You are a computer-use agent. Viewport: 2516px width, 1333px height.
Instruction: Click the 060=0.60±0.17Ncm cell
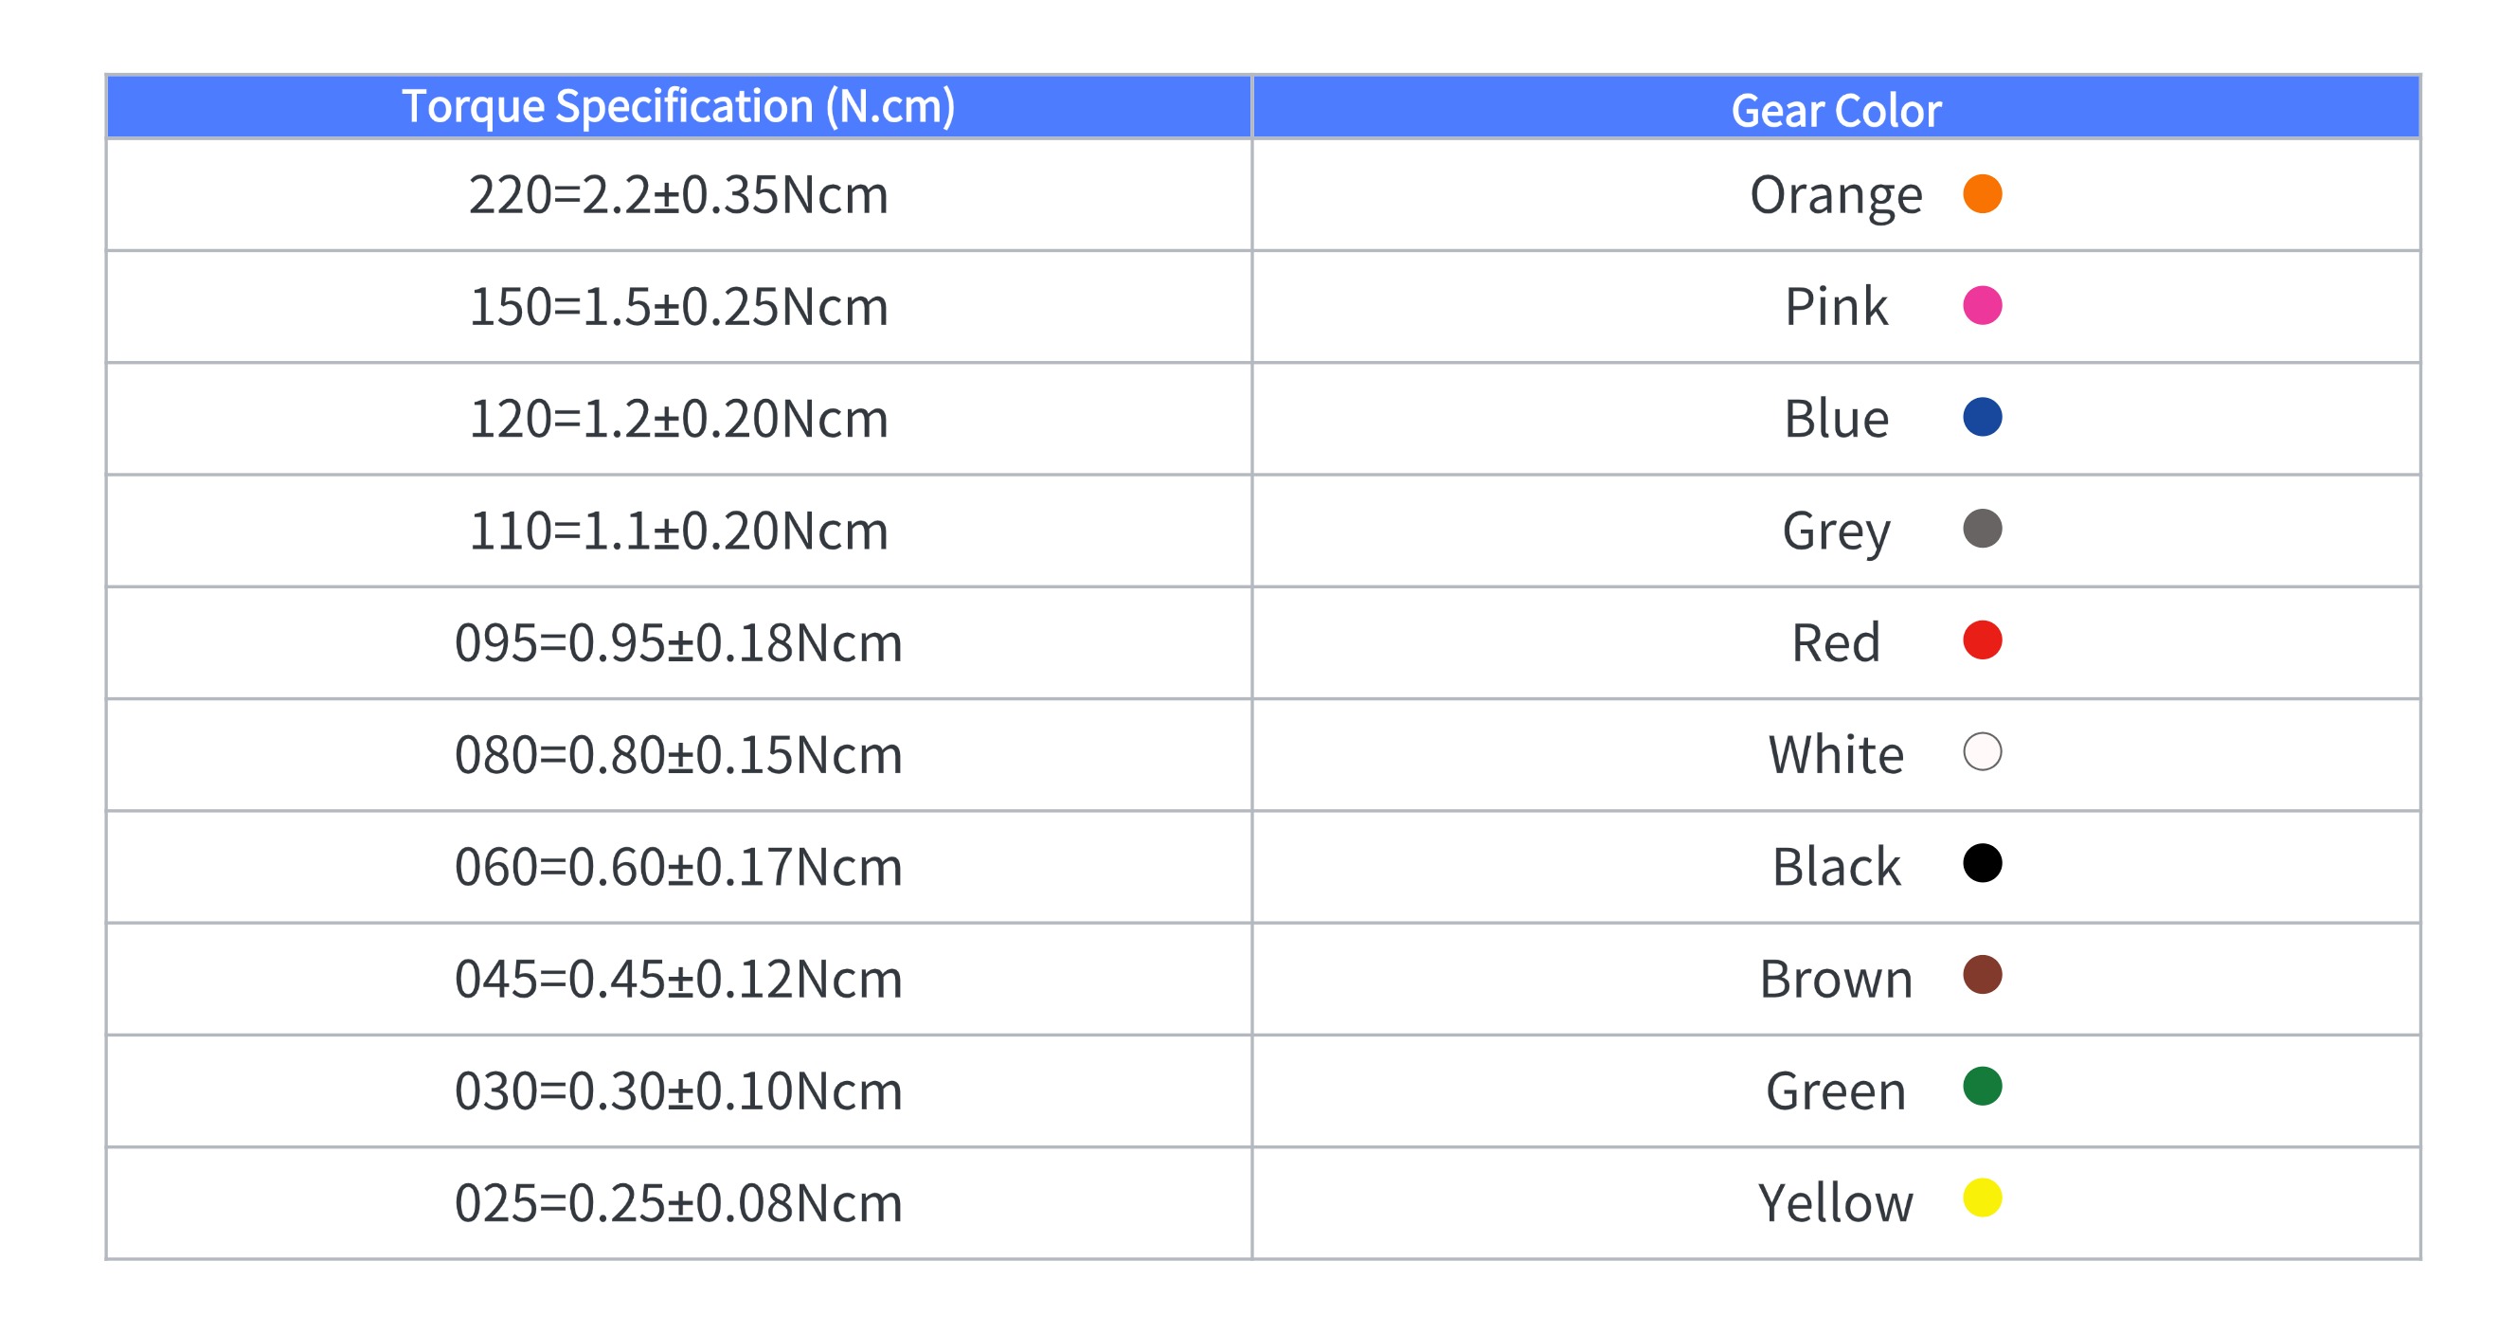coord(679,866)
